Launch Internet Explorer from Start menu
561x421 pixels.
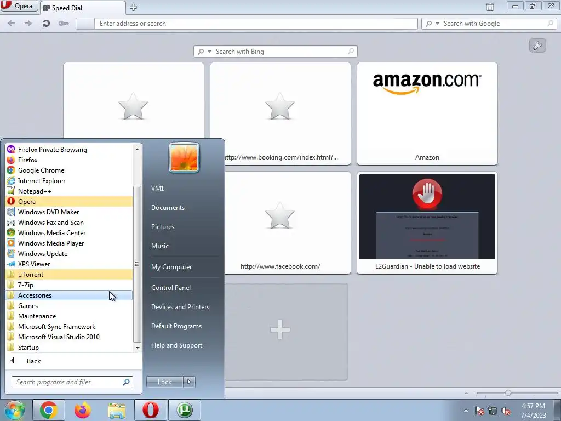pos(69,181)
